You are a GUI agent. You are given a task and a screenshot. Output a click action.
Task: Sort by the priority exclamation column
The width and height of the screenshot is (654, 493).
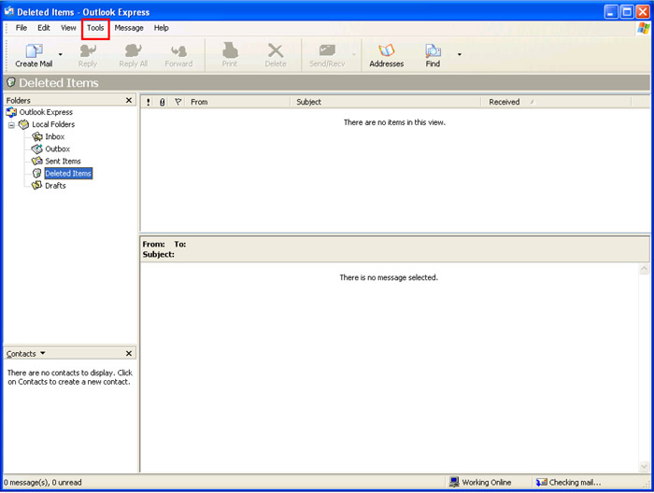(149, 102)
